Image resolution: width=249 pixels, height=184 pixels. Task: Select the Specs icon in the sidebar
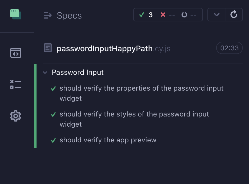pyautogui.click(x=16, y=53)
